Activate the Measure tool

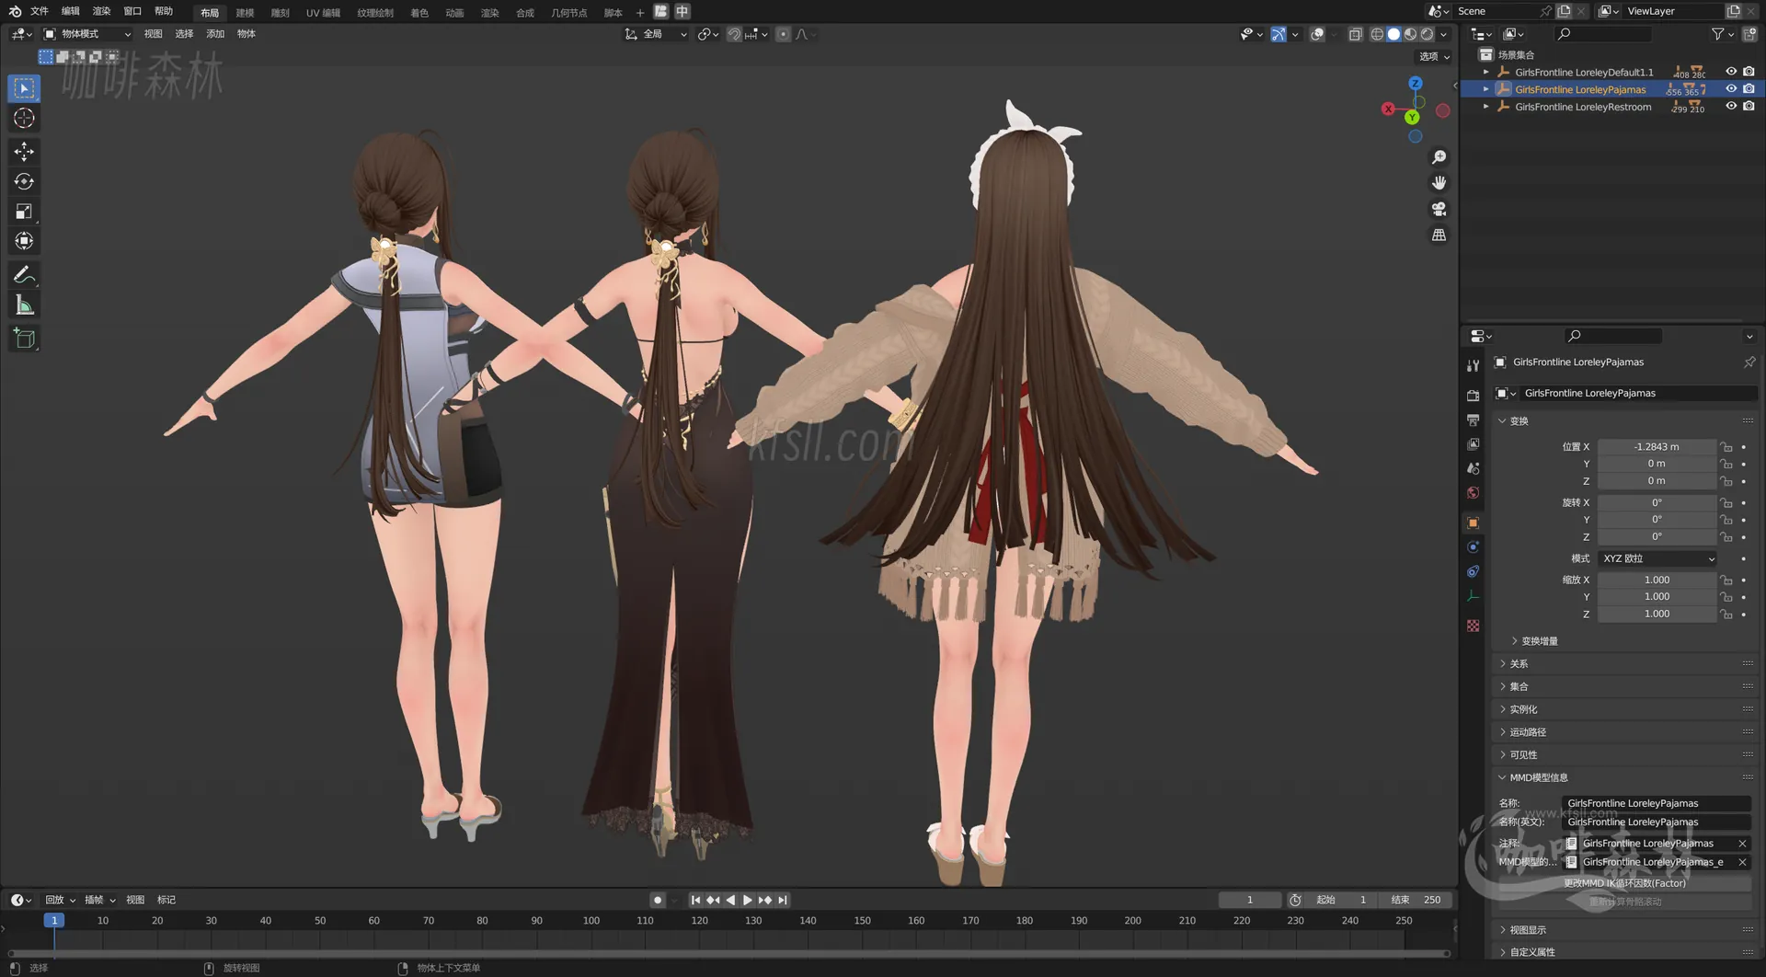point(24,304)
